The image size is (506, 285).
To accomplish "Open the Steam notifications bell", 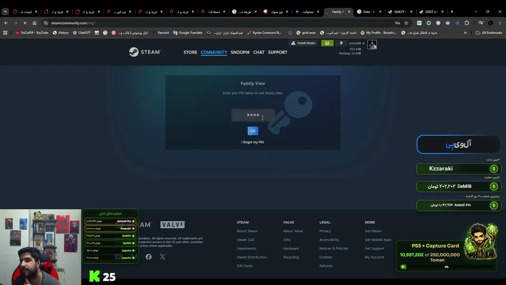I will tap(341, 43).
